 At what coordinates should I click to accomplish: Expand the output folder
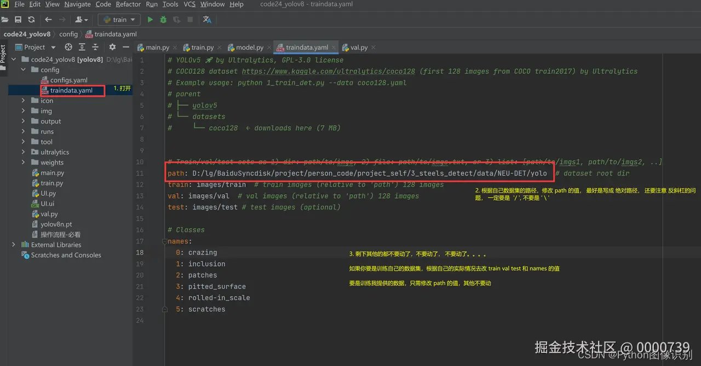24,121
